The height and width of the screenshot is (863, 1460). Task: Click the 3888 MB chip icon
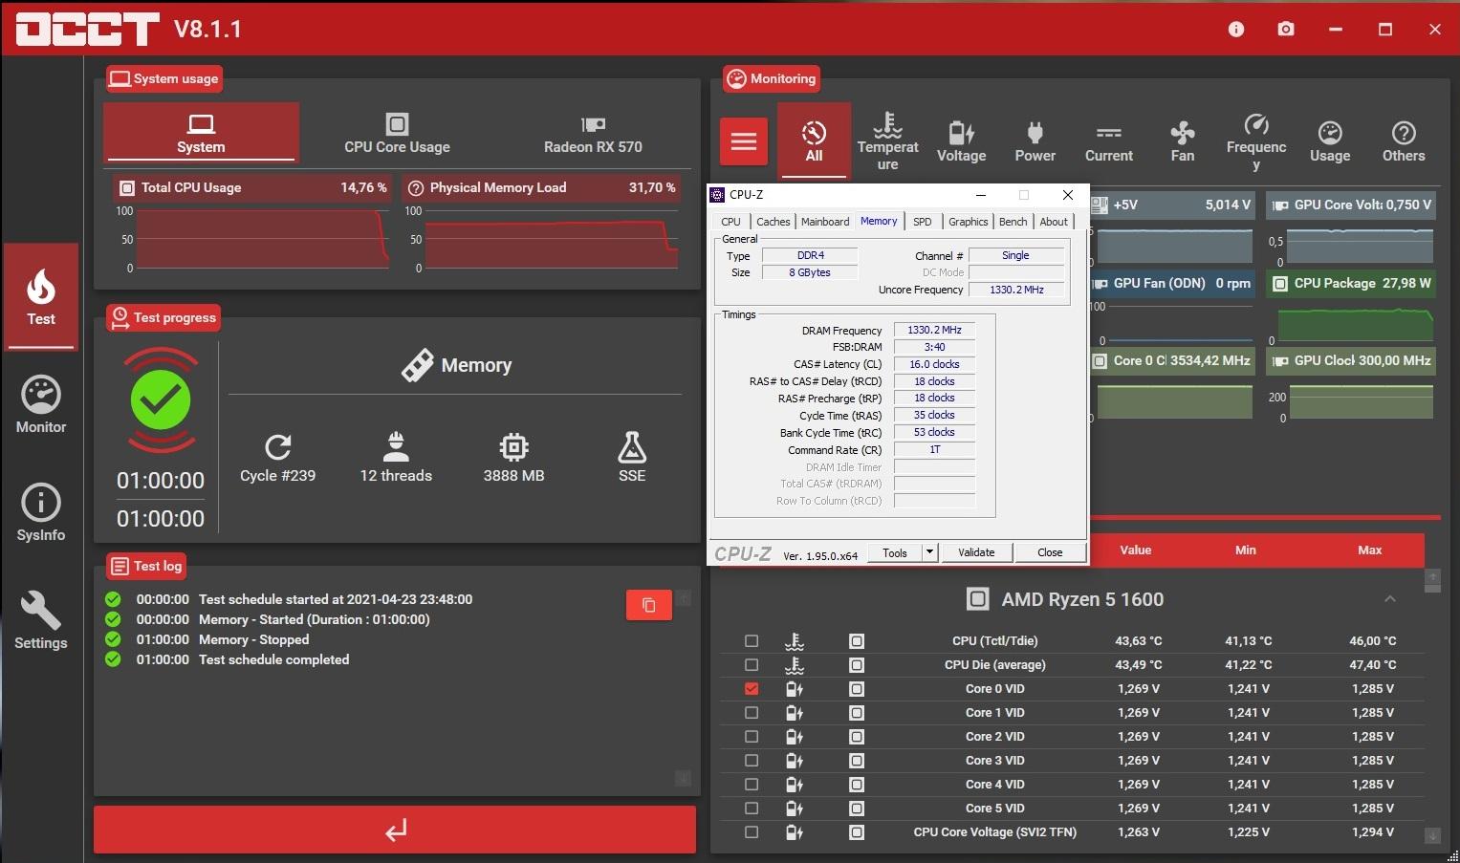pyautogui.click(x=513, y=446)
